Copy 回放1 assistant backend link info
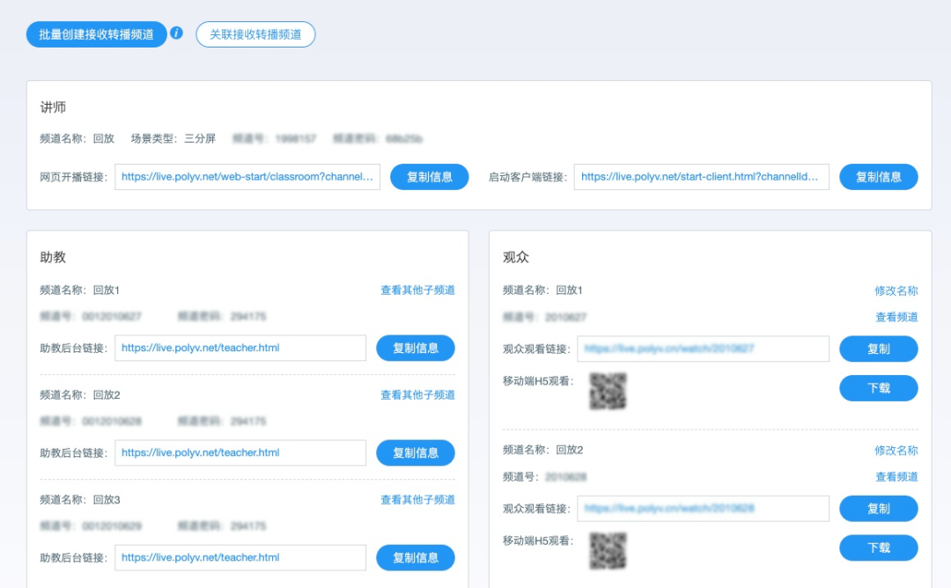The width and height of the screenshot is (951, 588). click(416, 349)
